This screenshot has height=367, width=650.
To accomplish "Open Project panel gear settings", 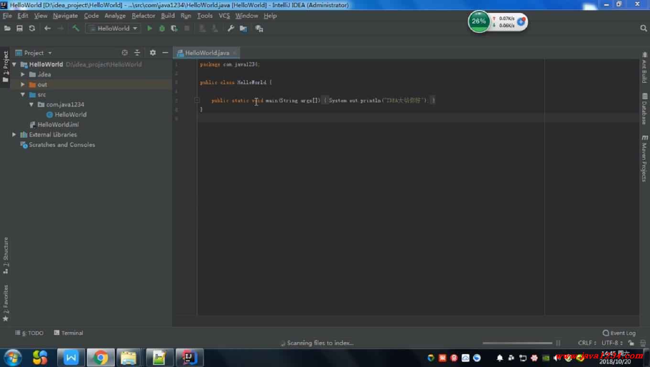I will (x=153, y=53).
